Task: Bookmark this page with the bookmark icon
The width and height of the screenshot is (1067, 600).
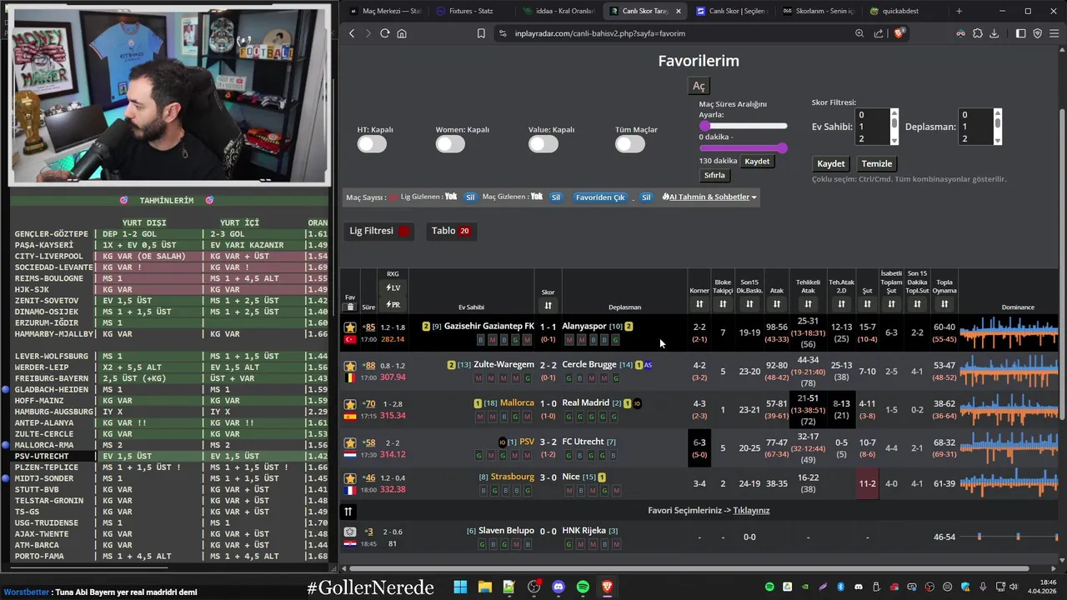Action: tap(481, 33)
